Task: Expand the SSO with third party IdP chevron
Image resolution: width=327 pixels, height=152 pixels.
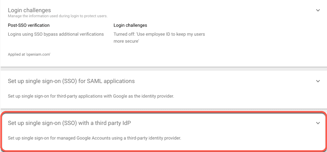Action: pos(318,123)
